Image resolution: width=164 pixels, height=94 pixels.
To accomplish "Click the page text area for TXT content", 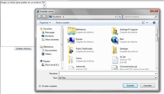I will pyautogui.click(x=22, y=25).
